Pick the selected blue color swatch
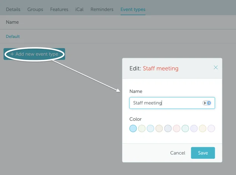This screenshot has width=236, height=175. 133,129
